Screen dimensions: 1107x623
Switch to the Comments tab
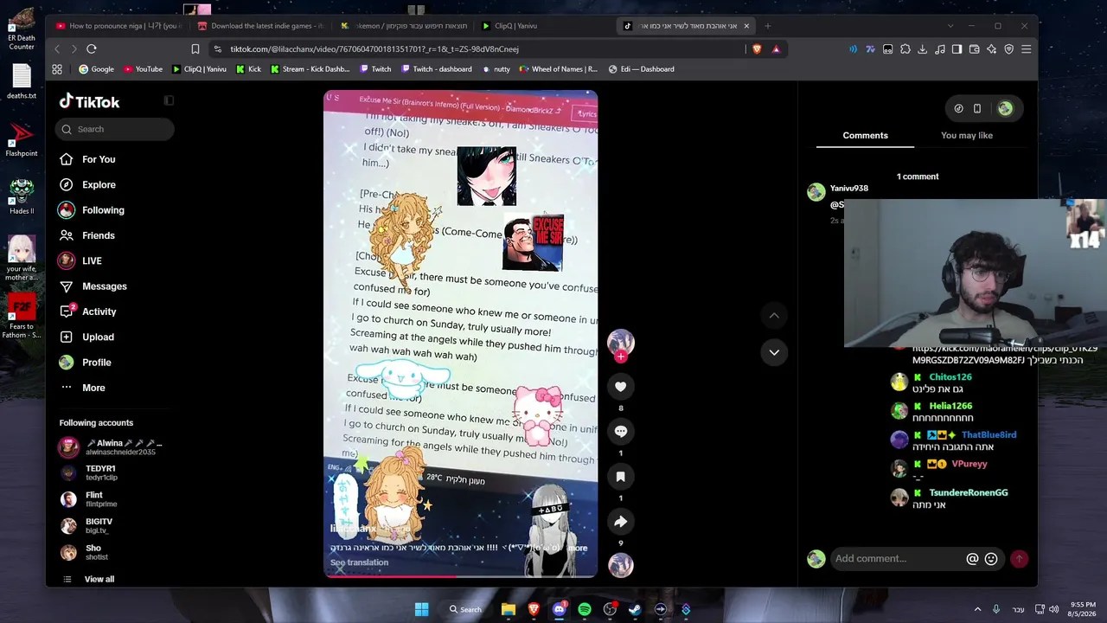pos(865,136)
